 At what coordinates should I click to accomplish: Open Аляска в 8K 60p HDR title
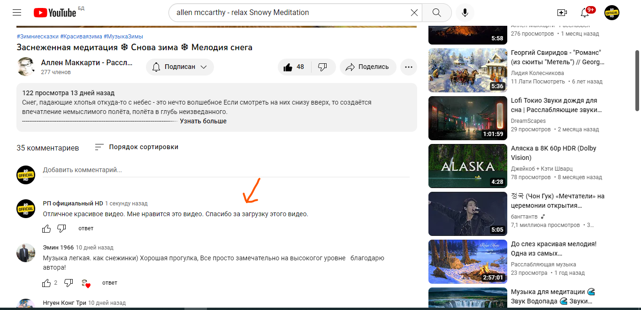[x=554, y=153]
